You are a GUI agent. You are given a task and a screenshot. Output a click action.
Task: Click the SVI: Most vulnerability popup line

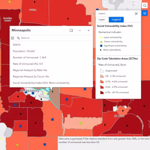click(x=41, y=83)
